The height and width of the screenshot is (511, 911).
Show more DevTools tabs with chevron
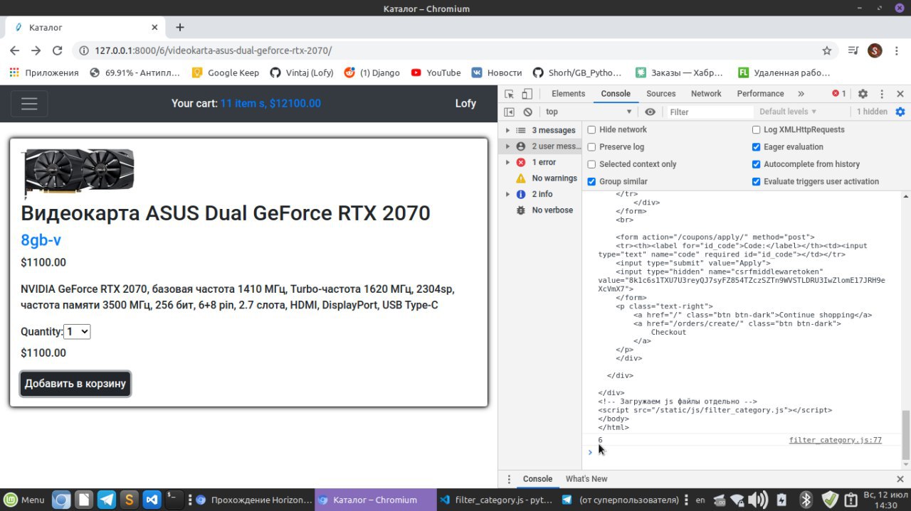[x=801, y=94]
